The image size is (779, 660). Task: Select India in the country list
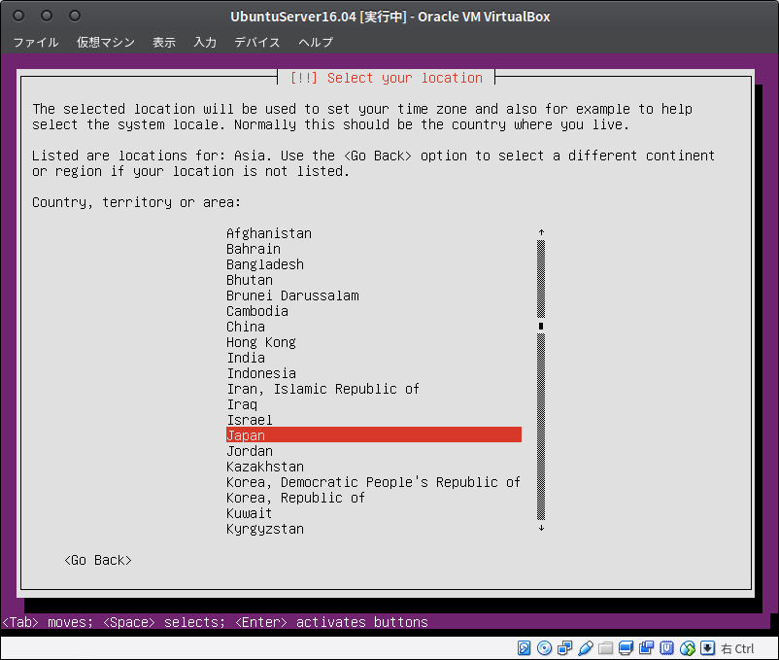tap(374, 358)
